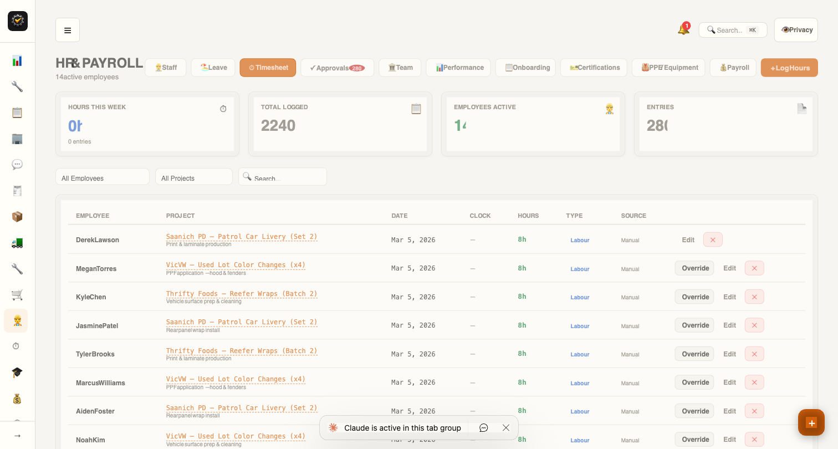838x449 pixels.
Task: Open the clipboard section in the sidebar
Action: coord(17,113)
